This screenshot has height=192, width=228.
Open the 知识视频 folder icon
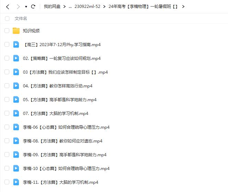[16, 31]
